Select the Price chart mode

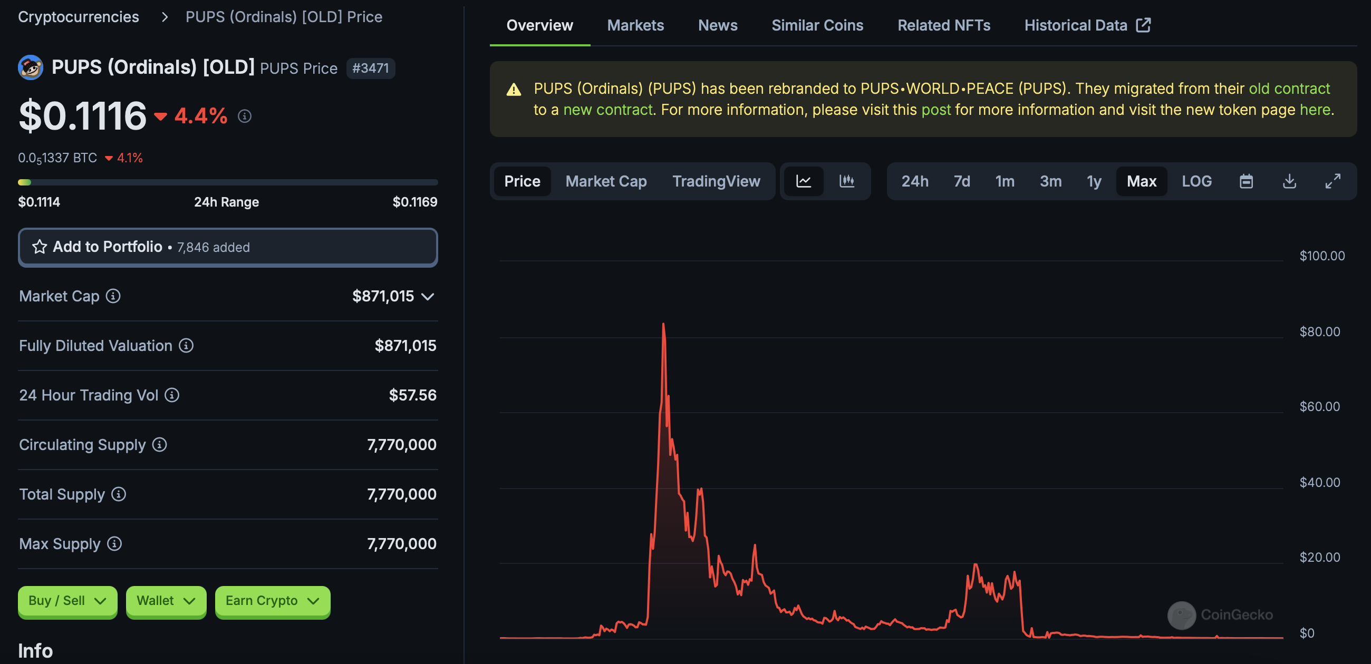click(522, 181)
